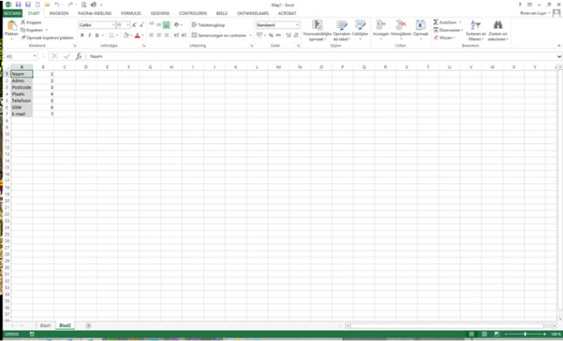Toggle center horizontal alignment

pos(159,35)
